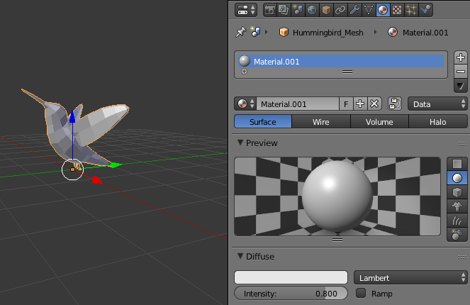
Task: Click Material.001 in the breadcrumb path
Action: pyautogui.click(x=425, y=33)
